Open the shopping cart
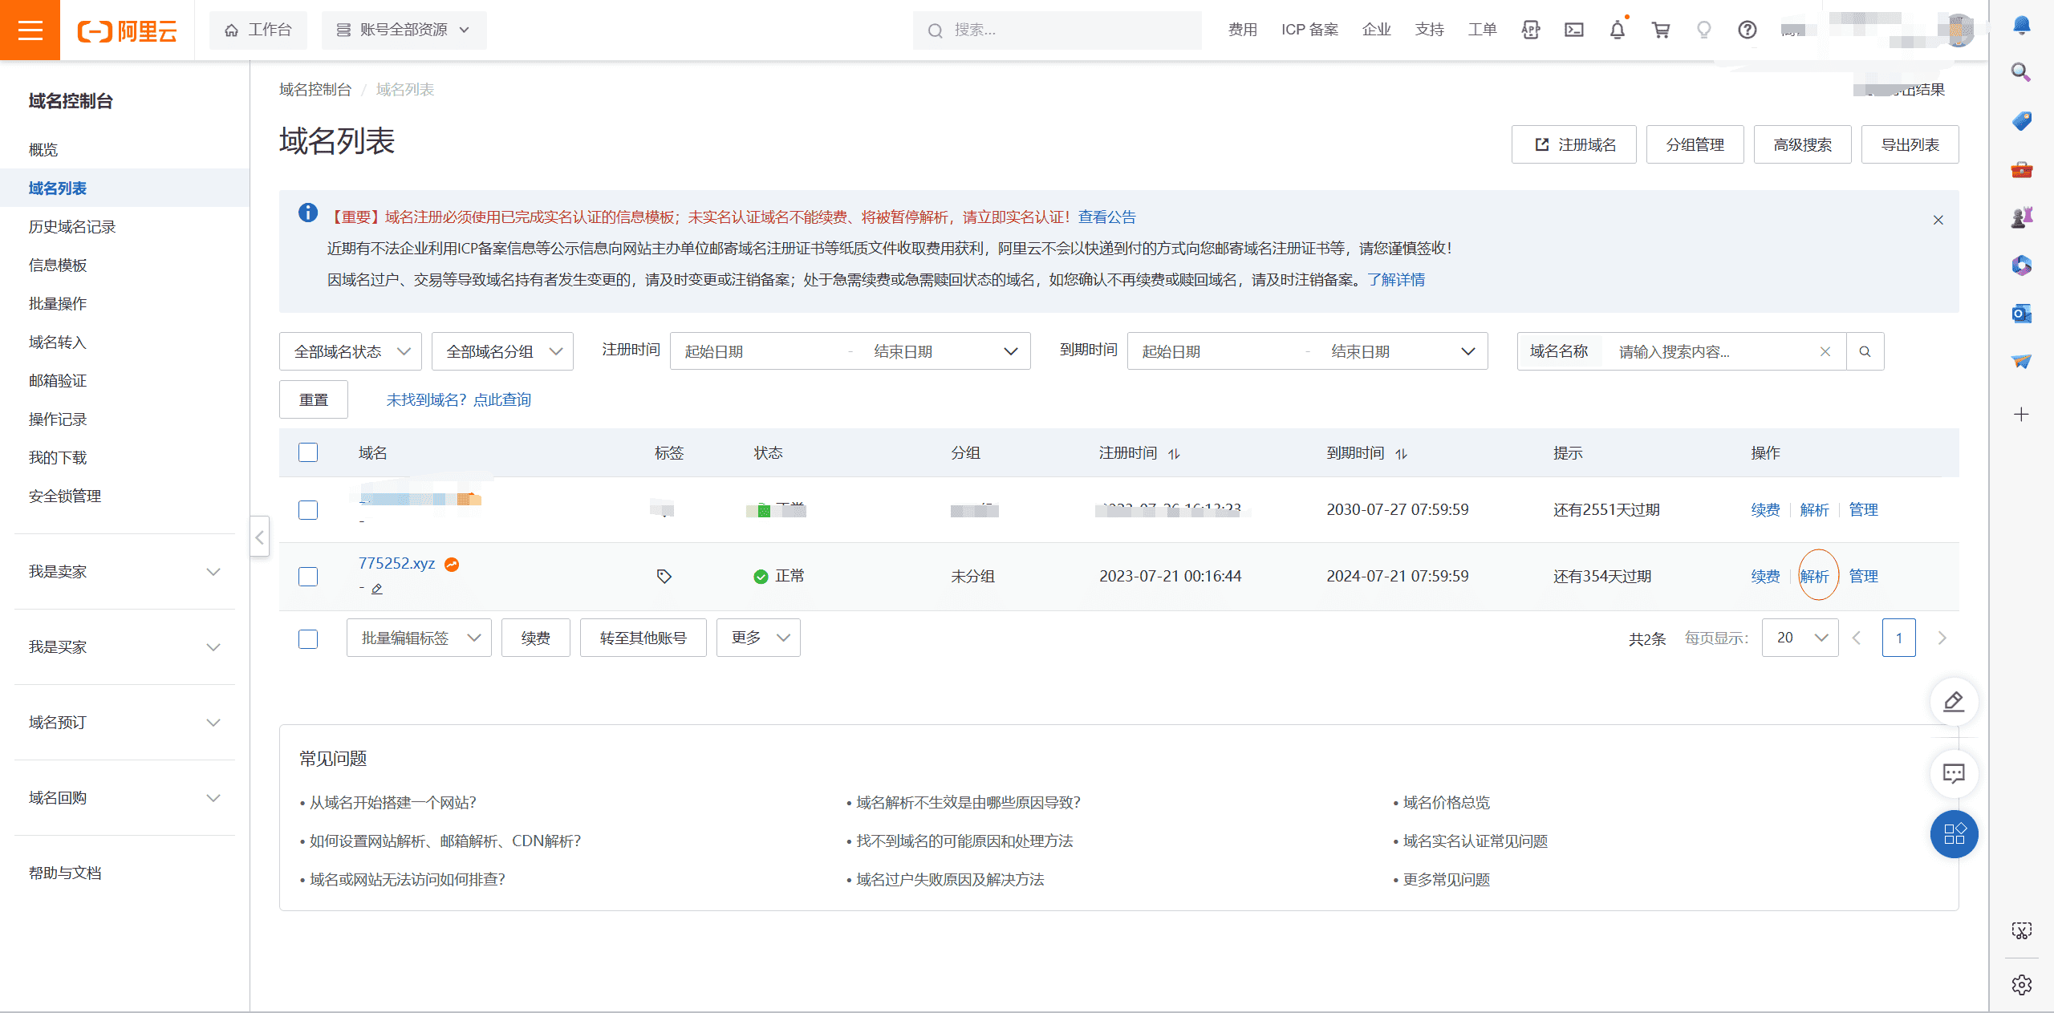The height and width of the screenshot is (1013, 2054). click(x=1661, y=30)
